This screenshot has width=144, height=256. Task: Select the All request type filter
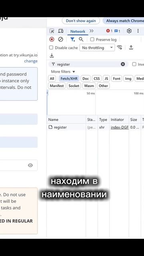(52, 78)
